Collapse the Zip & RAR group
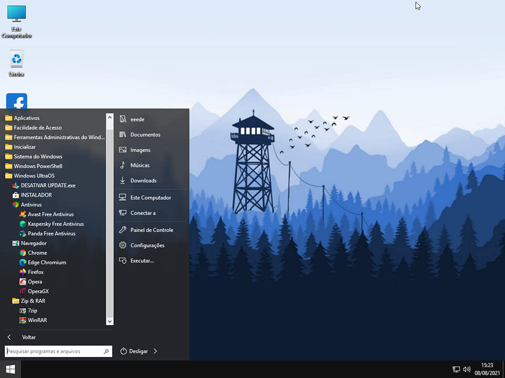The image size is (505, 378). point(28,301)
